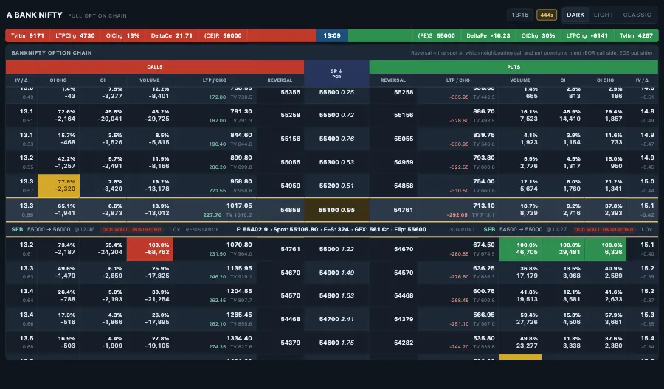Viewport: 664px width, 389px height.
Task: Click the OiChg 30% stat
Action: 539,35
